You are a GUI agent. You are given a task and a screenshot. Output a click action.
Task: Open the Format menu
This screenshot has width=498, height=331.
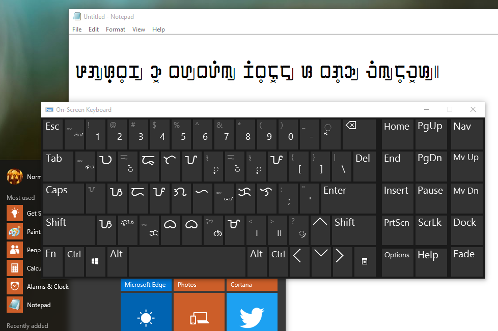[x=115, y=29]
